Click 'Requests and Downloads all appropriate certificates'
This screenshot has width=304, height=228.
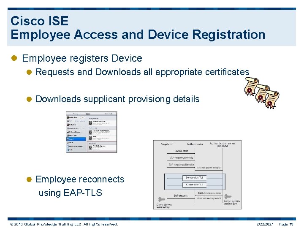coord(142,72)
